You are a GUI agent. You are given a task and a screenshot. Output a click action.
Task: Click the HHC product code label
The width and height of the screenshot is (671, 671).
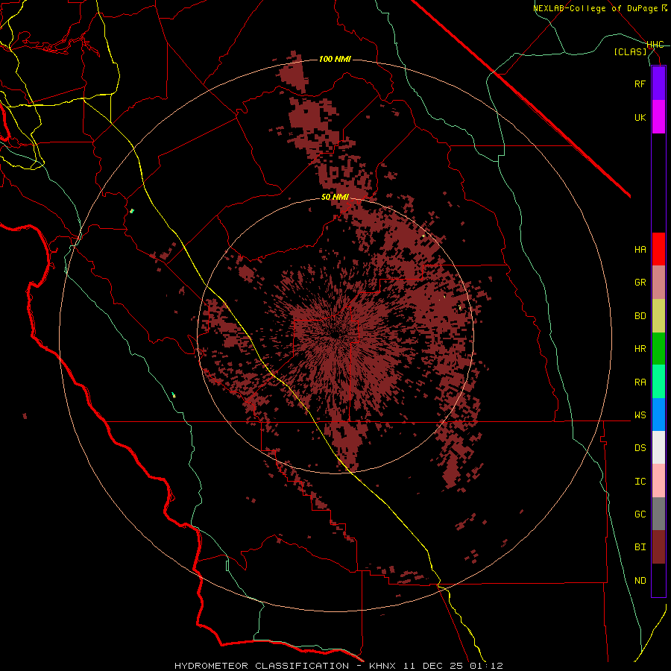pos(655,45)
